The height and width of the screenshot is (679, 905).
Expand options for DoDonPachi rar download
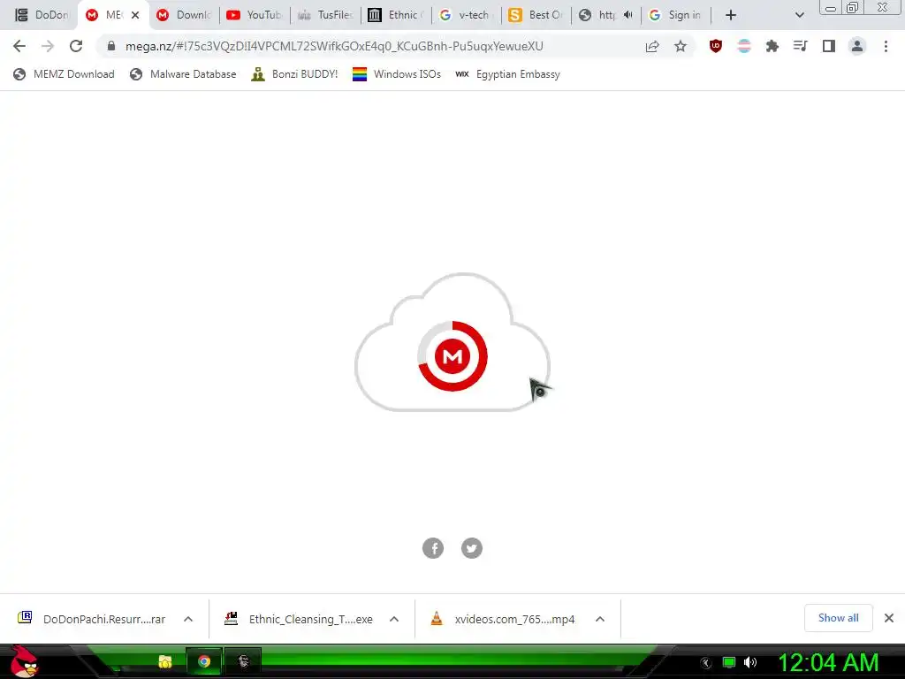188,619
